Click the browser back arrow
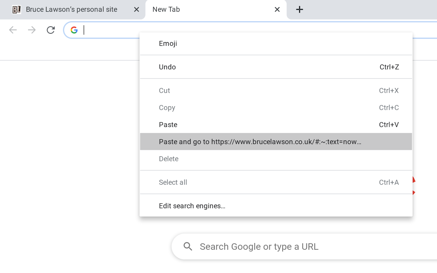This screenshot has width=437, height=273. pyautogui.click(x=13, y=30)
